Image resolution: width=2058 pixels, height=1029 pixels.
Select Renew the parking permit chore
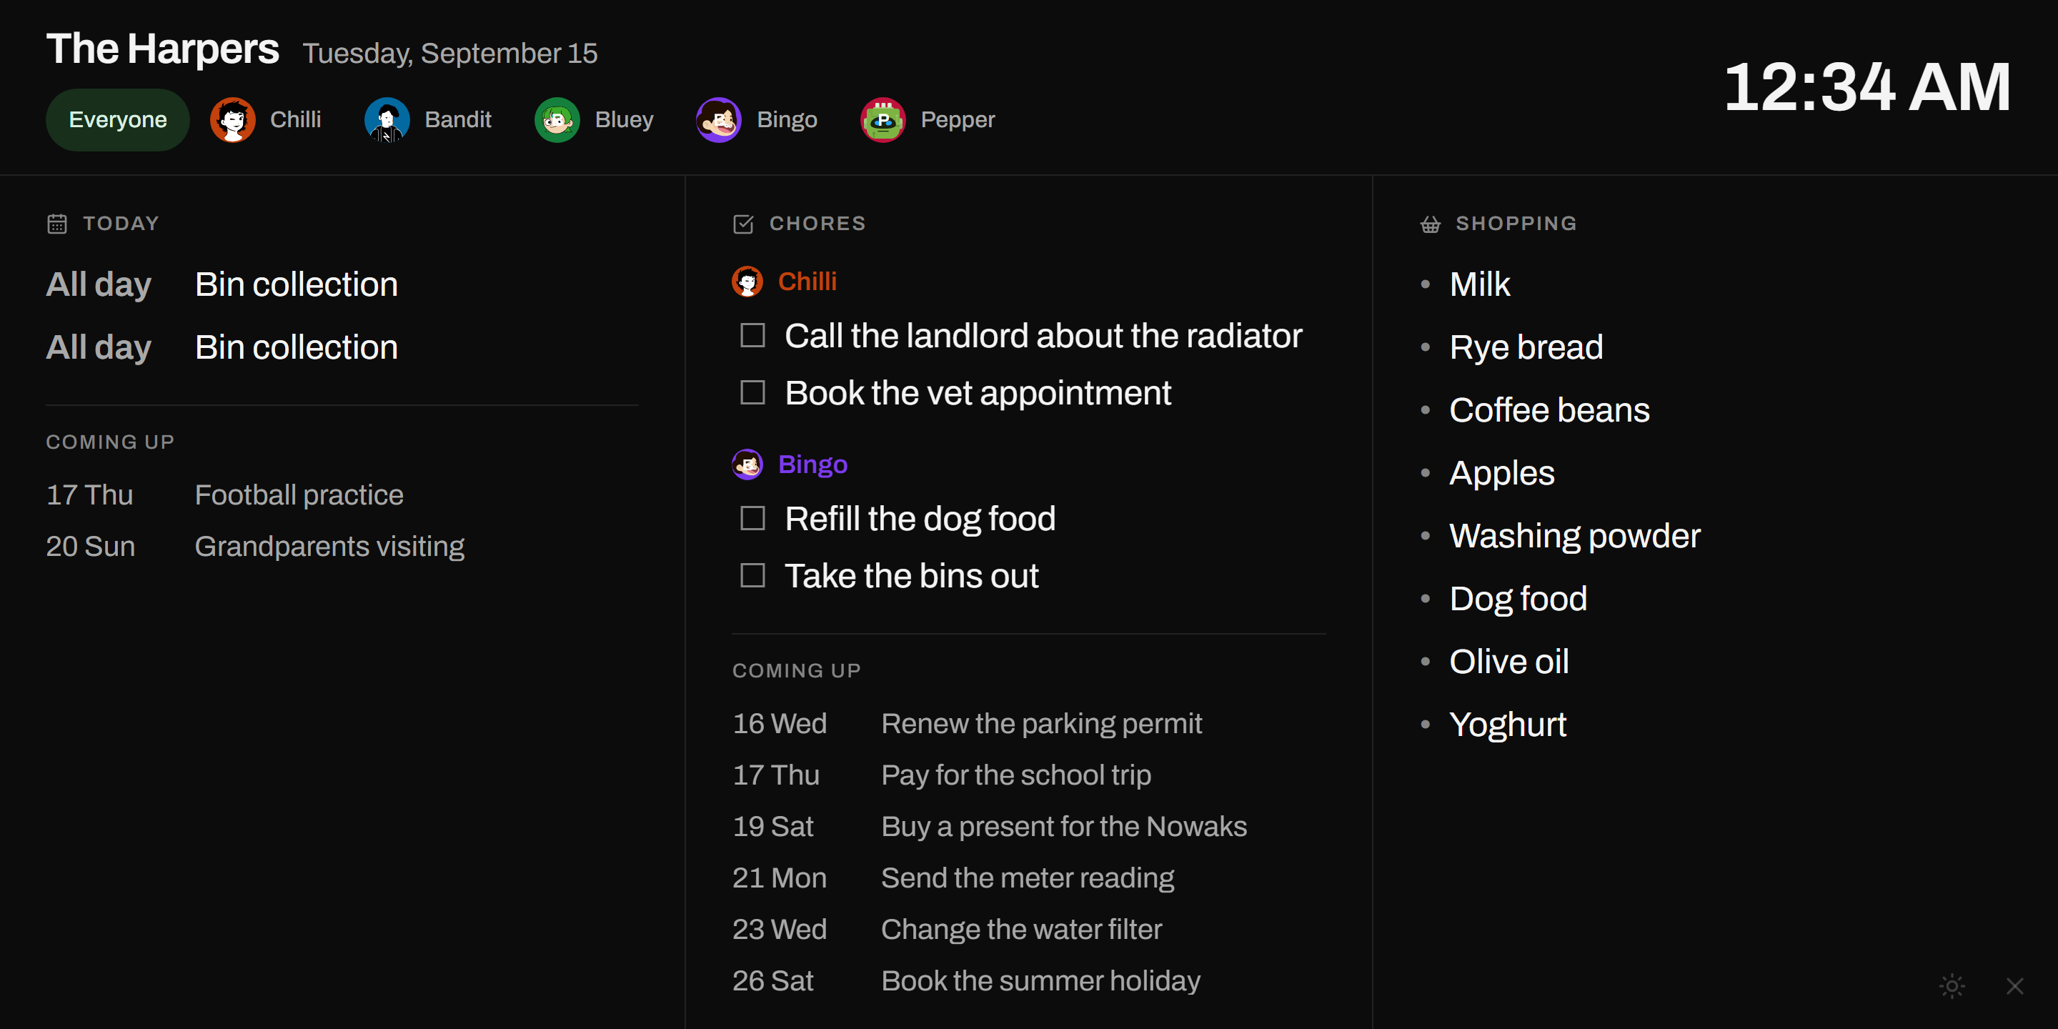click(1041, 723)
